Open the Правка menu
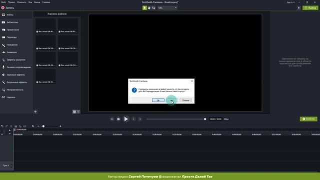The image size is (320, 180). (11, 2)
